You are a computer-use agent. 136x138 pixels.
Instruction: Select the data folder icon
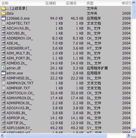(x=4, y=13)
